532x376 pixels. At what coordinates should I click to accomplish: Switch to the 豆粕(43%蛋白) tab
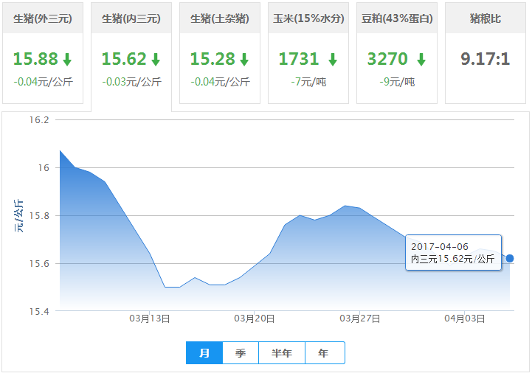397,18
